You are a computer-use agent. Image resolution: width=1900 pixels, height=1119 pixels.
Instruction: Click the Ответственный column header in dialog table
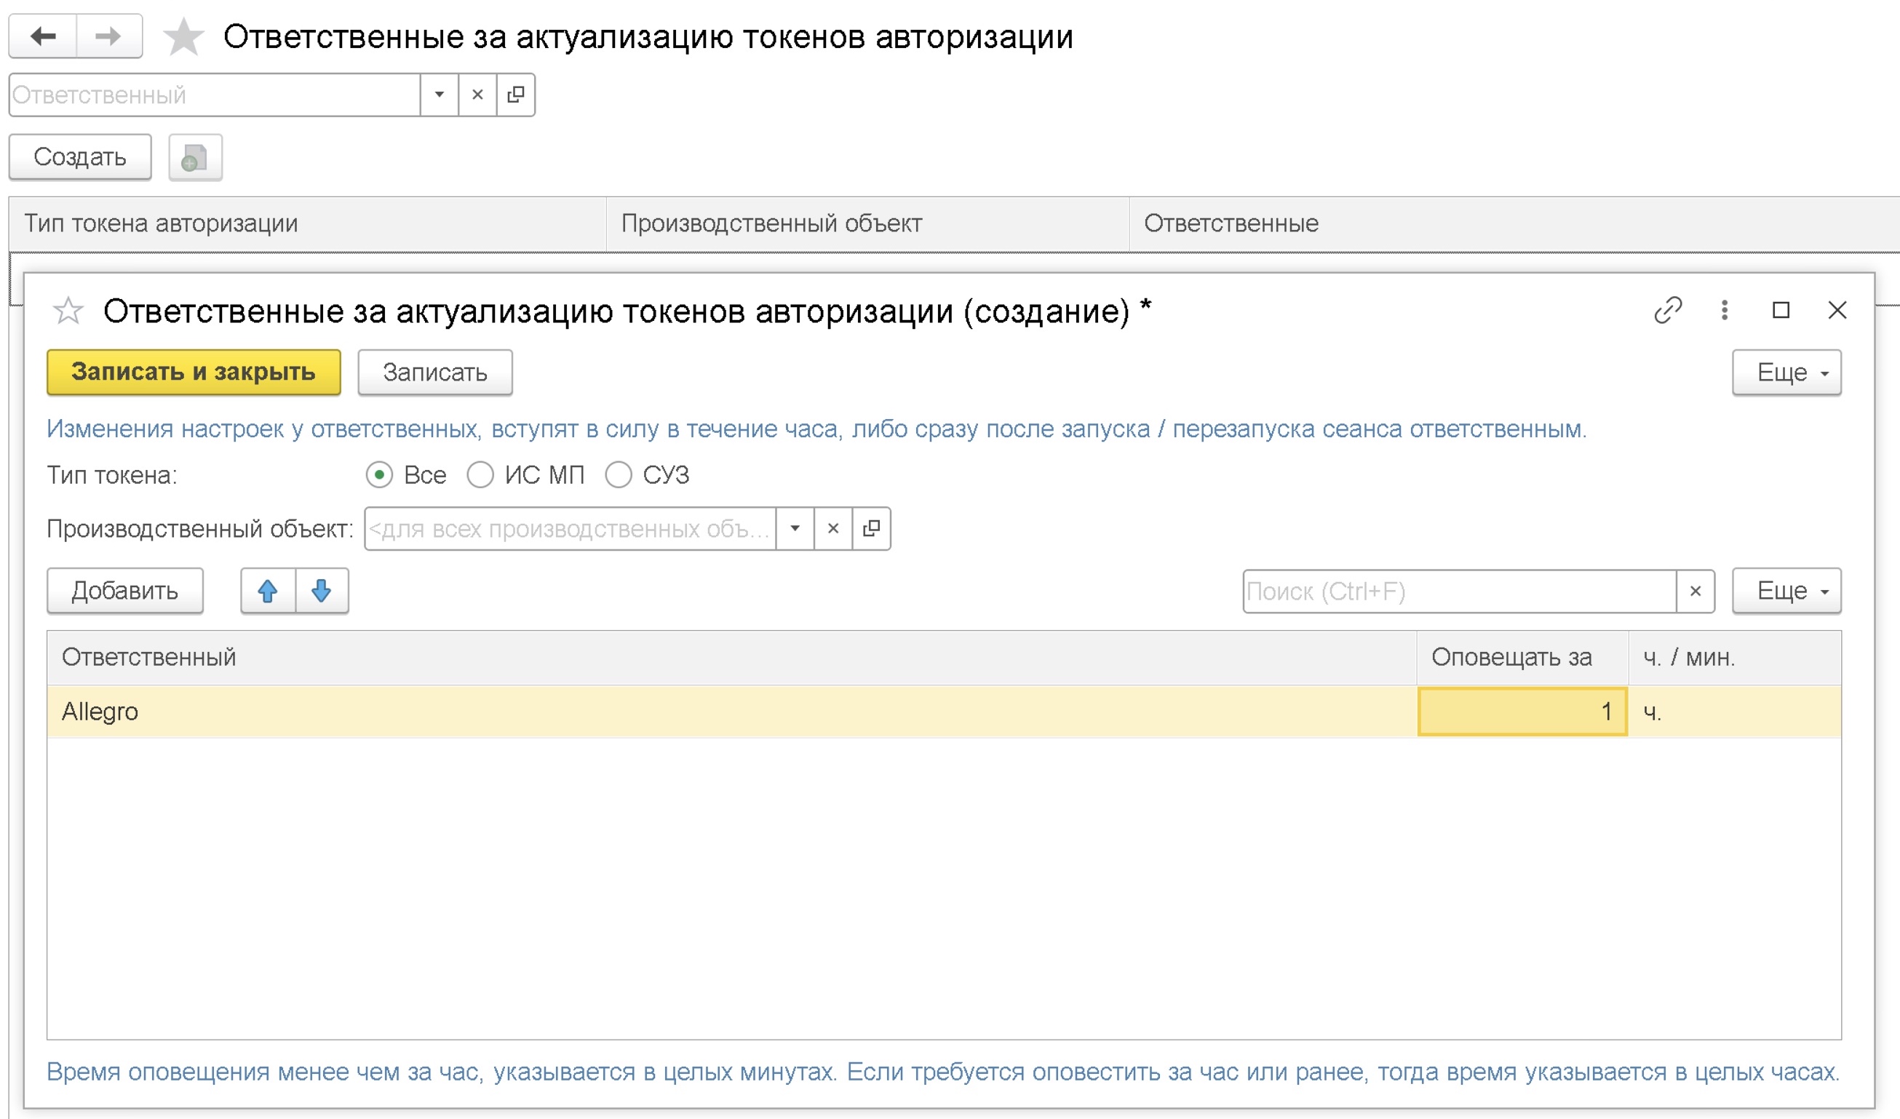click(732, 658)
